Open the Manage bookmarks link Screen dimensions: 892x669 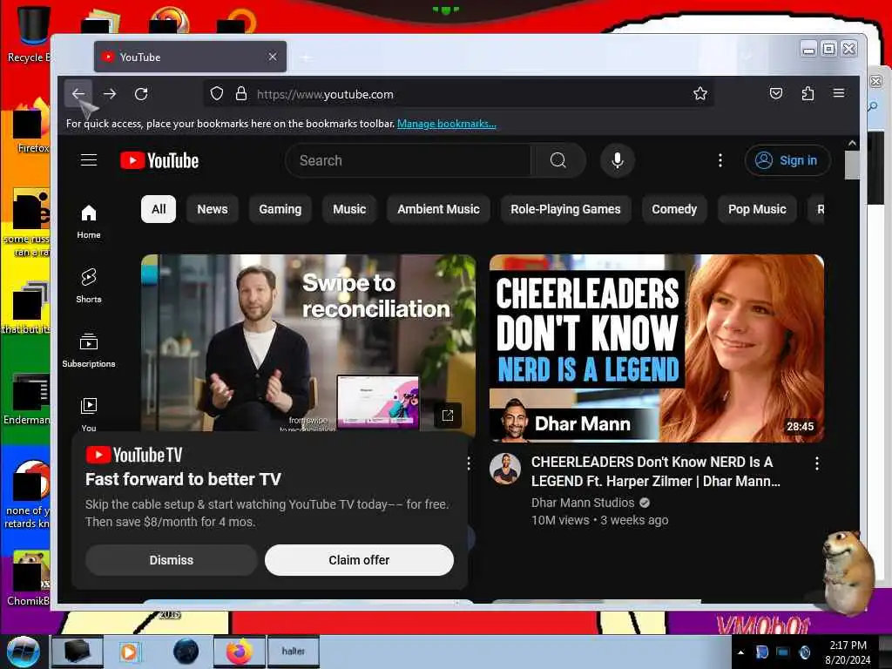tap(447, 124)
